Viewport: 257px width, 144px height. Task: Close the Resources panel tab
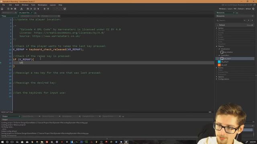[234, 12]
